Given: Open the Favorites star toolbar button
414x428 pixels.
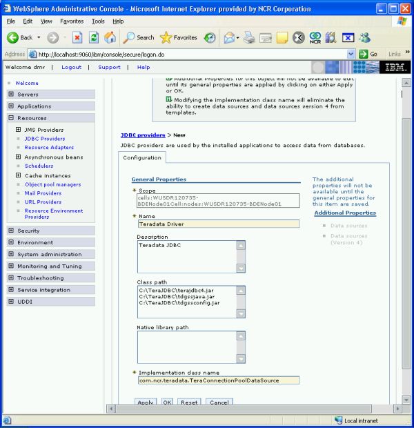Looking at the screenshot, I should [x=179, y=38].
